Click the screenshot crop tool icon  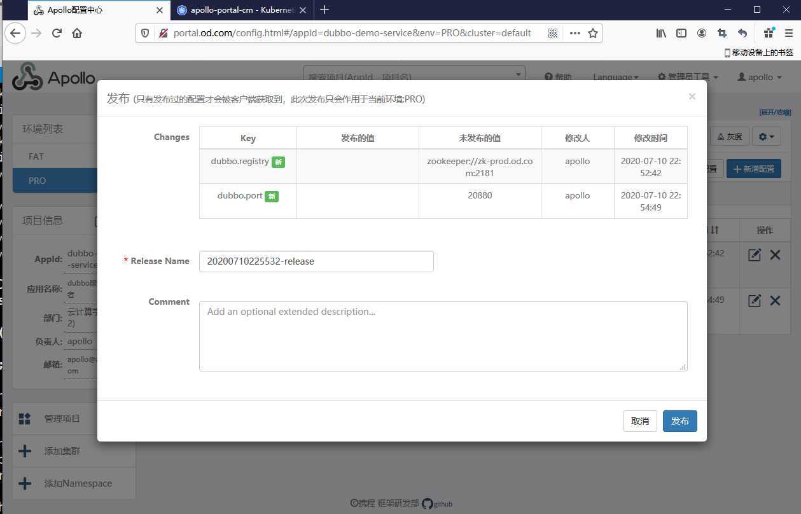[x=722, y=33]
